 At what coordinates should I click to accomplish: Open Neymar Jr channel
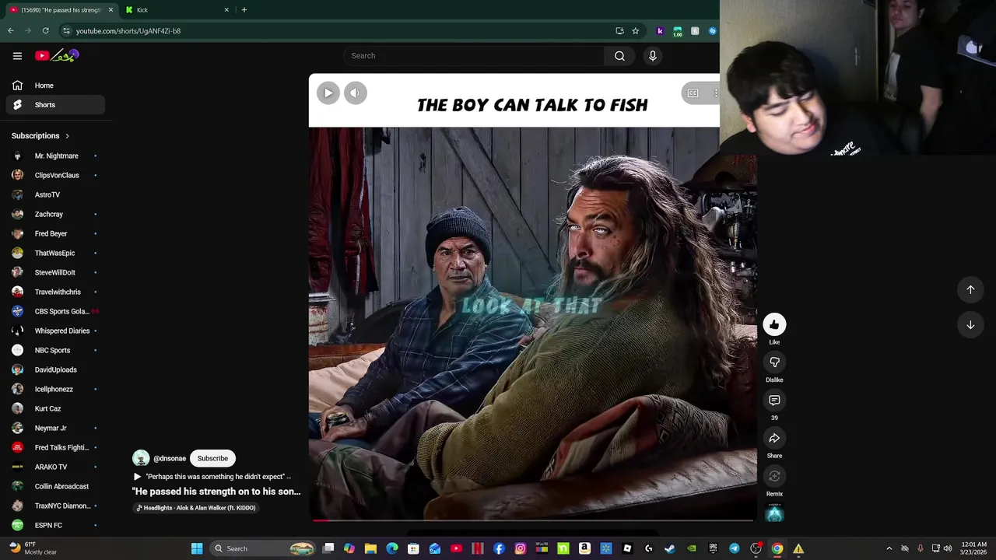[54, 428]
